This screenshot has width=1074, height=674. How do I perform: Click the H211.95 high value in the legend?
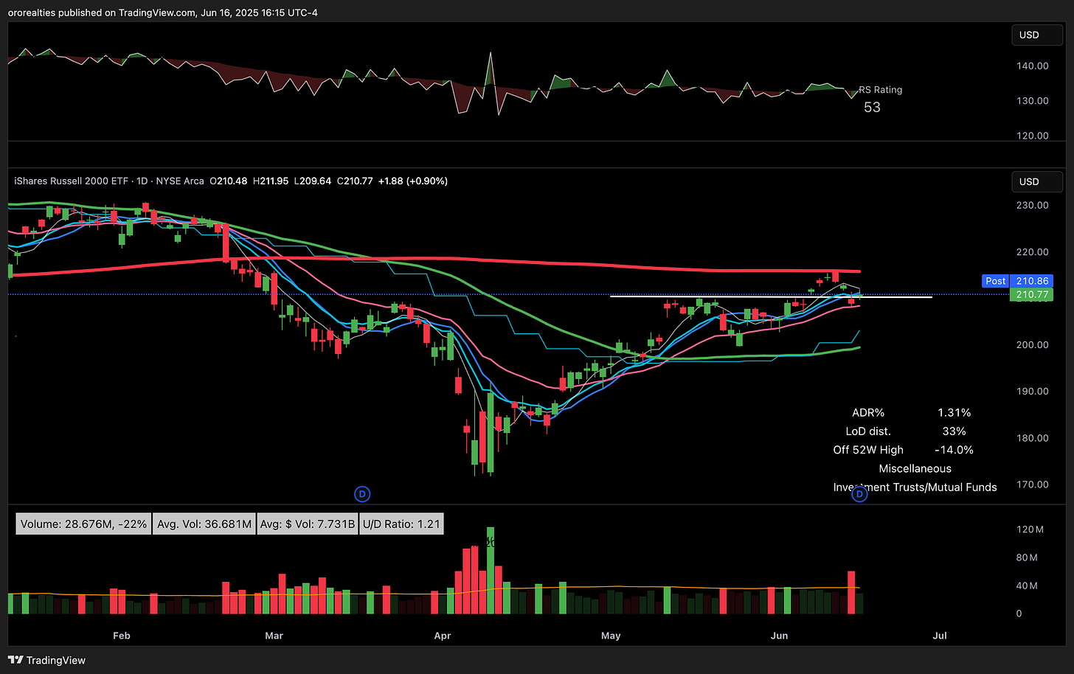[271, 181]
